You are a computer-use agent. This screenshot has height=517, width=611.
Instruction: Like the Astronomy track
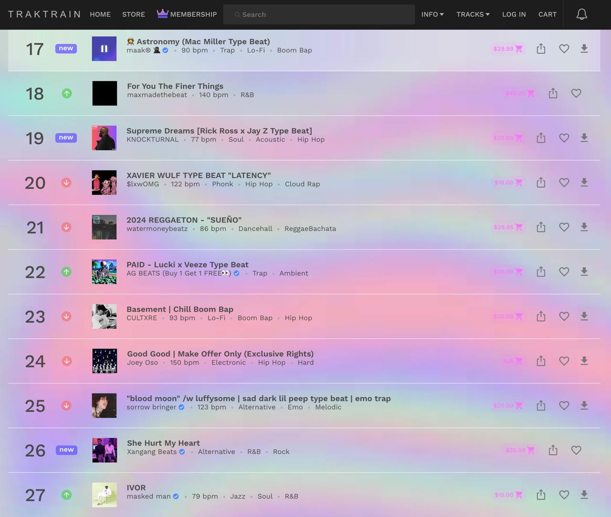pos(564,49)
